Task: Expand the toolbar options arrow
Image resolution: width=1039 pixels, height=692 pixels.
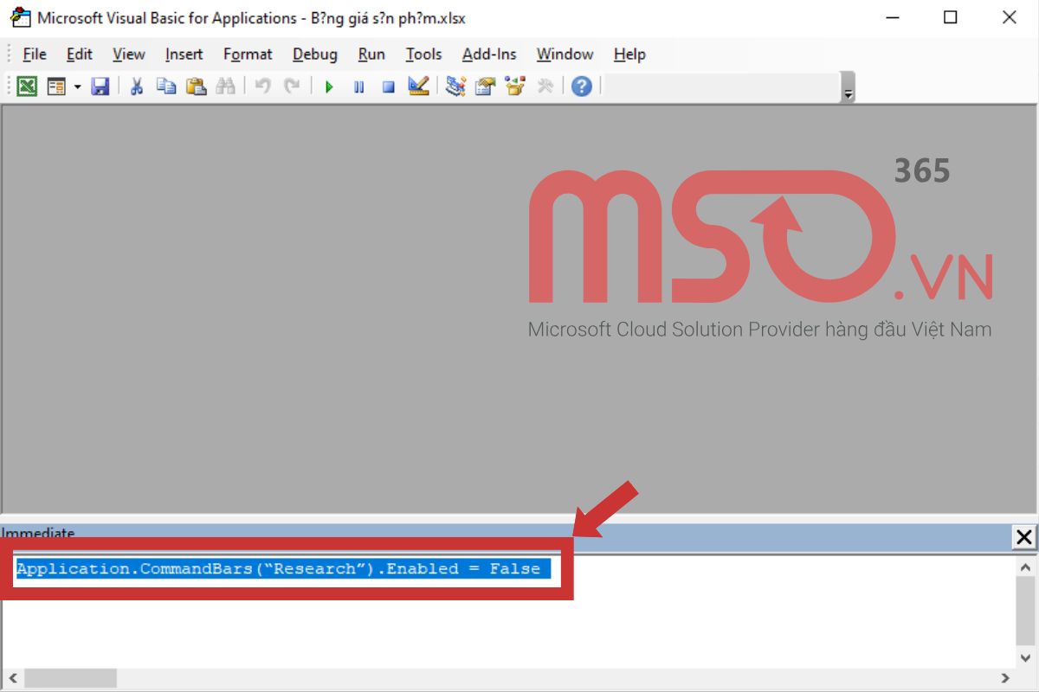Action: (x=849, y=93)
